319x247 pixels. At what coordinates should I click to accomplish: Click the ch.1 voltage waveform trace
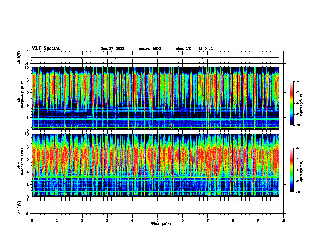pos(155,57)
